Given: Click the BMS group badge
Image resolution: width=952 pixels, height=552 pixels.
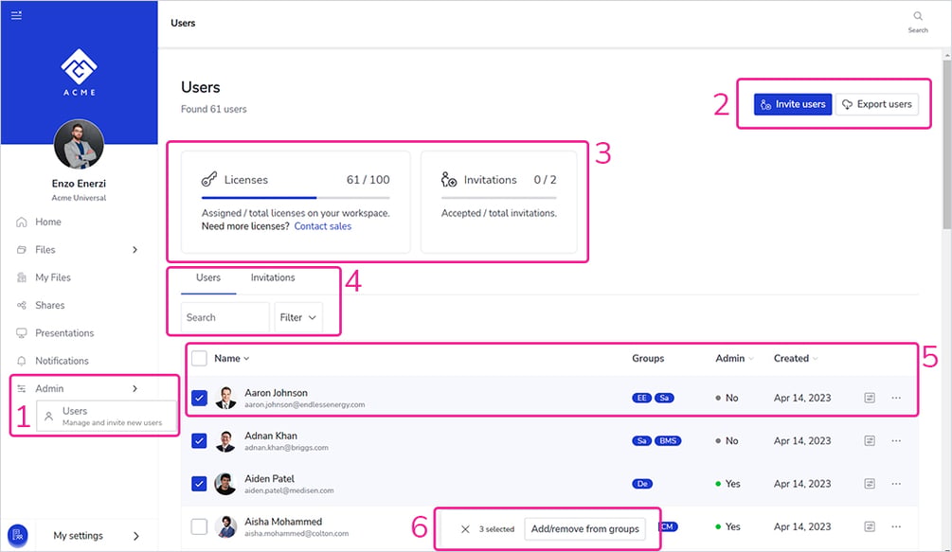Looking at the screenshot, I should [668, 441].
